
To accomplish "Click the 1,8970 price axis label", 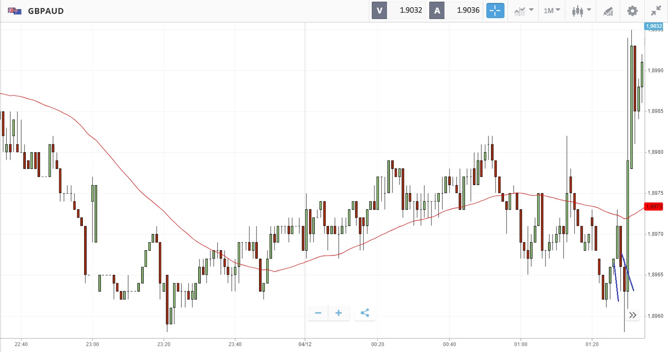I will click(655, 234).
